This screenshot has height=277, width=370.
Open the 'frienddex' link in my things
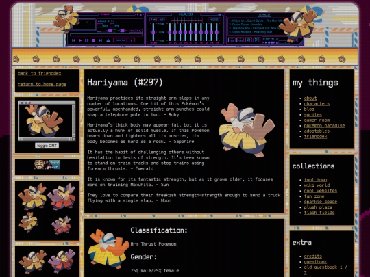tap(315, 137)
